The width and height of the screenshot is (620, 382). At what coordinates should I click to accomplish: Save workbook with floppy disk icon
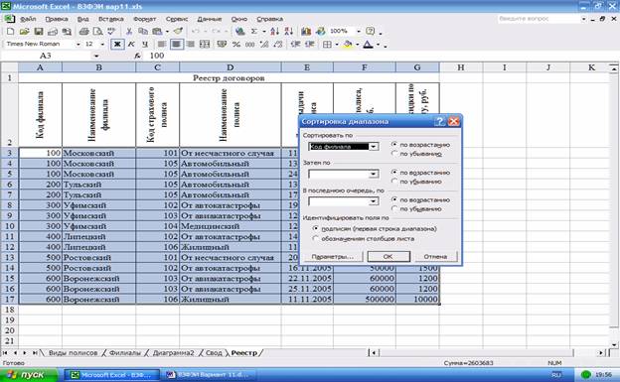click(39, 31)
